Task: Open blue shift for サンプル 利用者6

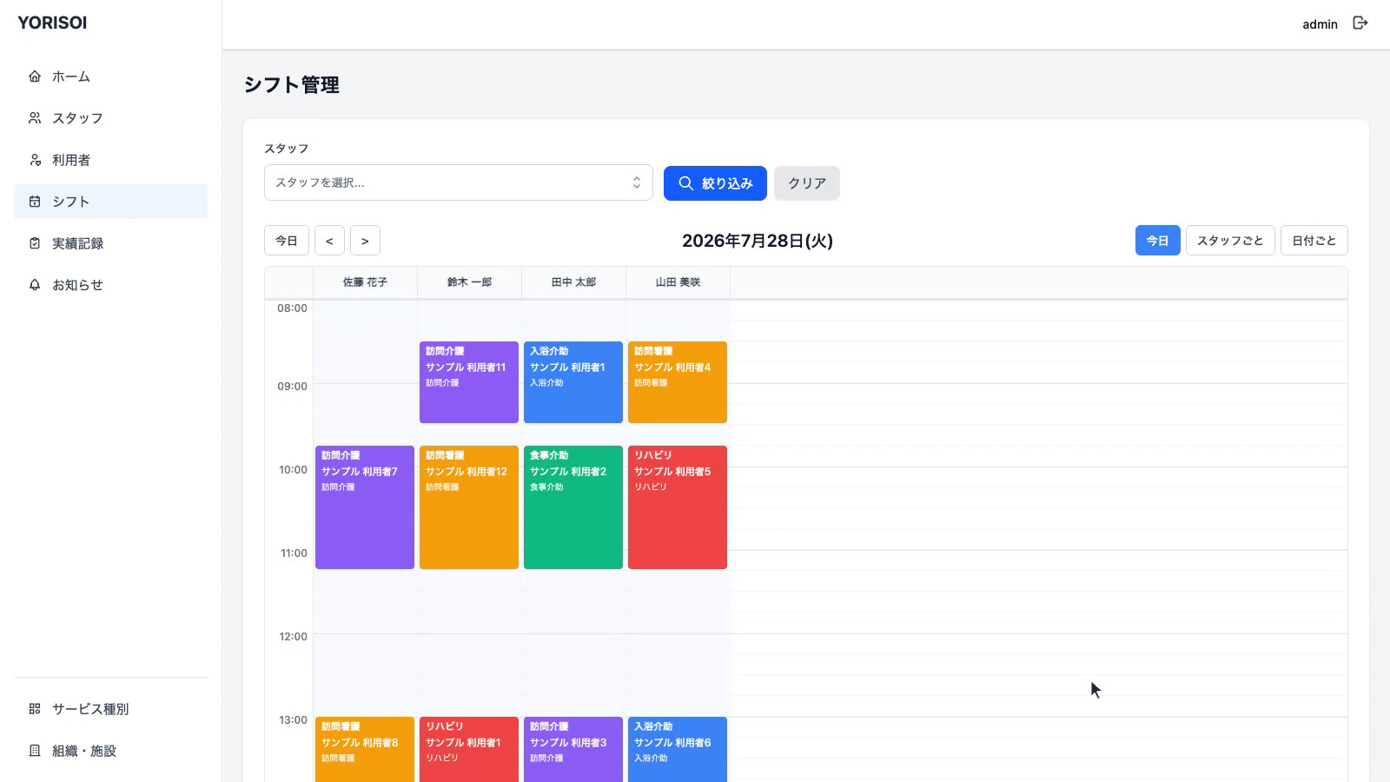Action: point(678,749)
